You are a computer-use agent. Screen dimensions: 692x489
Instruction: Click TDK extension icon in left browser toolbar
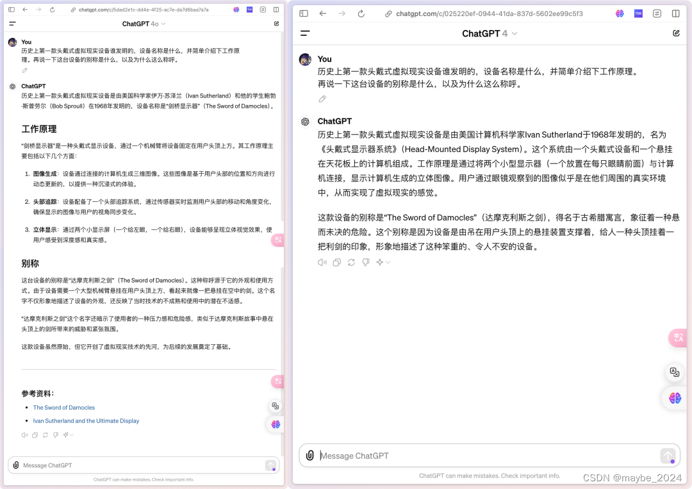point(250,9)
